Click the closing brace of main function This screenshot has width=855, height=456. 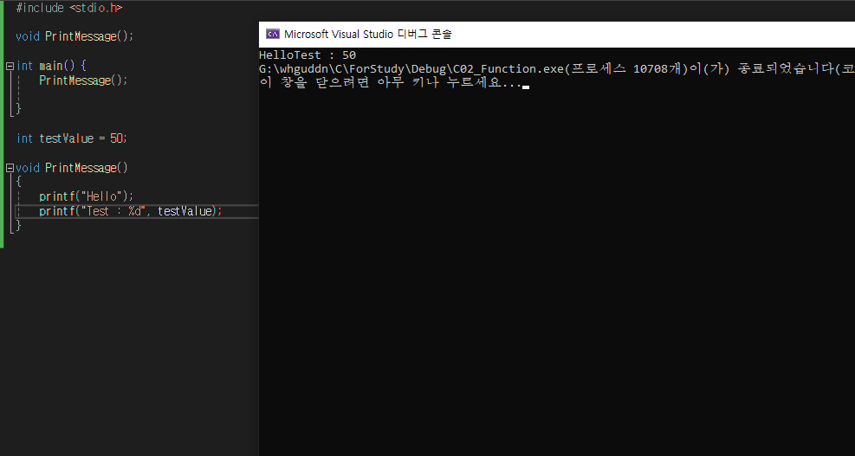point(18,108)
